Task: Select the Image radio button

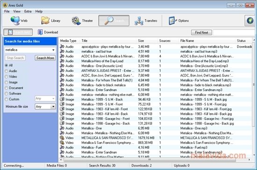Action: click(x=6, y=82)
